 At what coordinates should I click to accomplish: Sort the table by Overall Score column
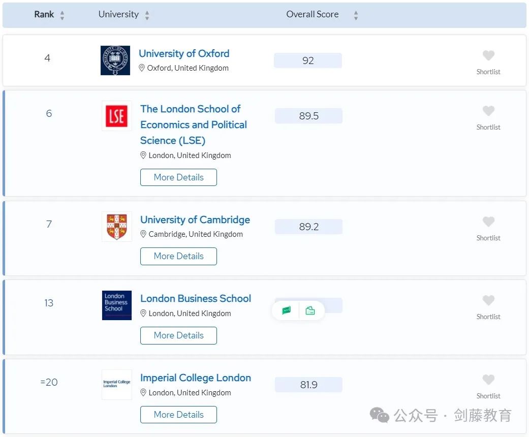(356, 15)
